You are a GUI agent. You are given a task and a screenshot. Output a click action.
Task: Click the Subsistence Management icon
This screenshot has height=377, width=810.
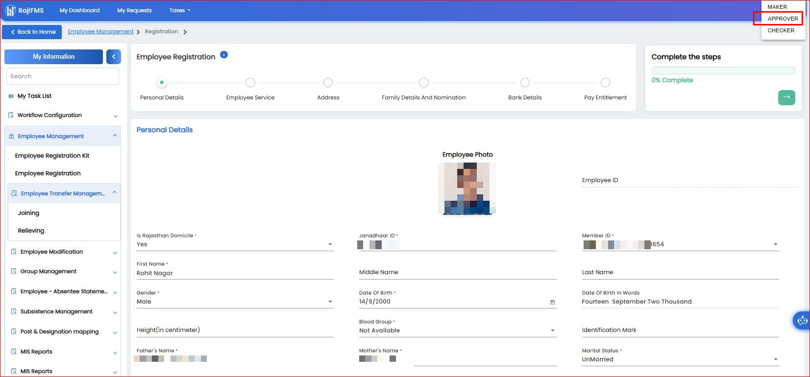[x=14, y=312]
